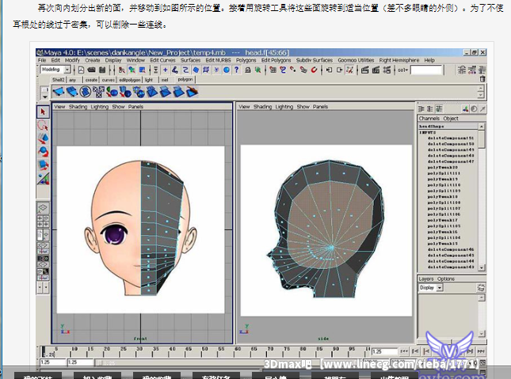This screenshot has height=379, width=511.
Task: Toggle the curves selection mask
Action: (x=185, y=70)
